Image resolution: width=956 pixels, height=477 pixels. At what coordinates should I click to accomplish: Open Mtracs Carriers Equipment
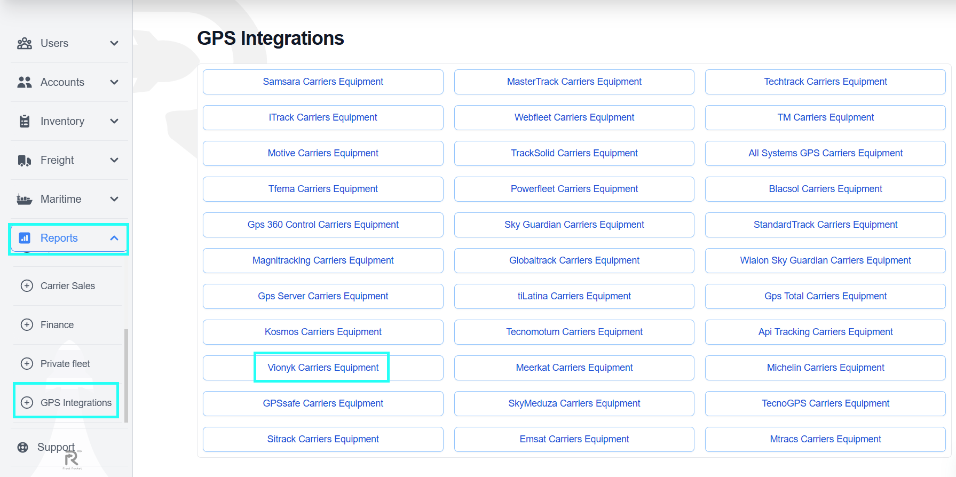pyautogui.click(x=825, y=439)
